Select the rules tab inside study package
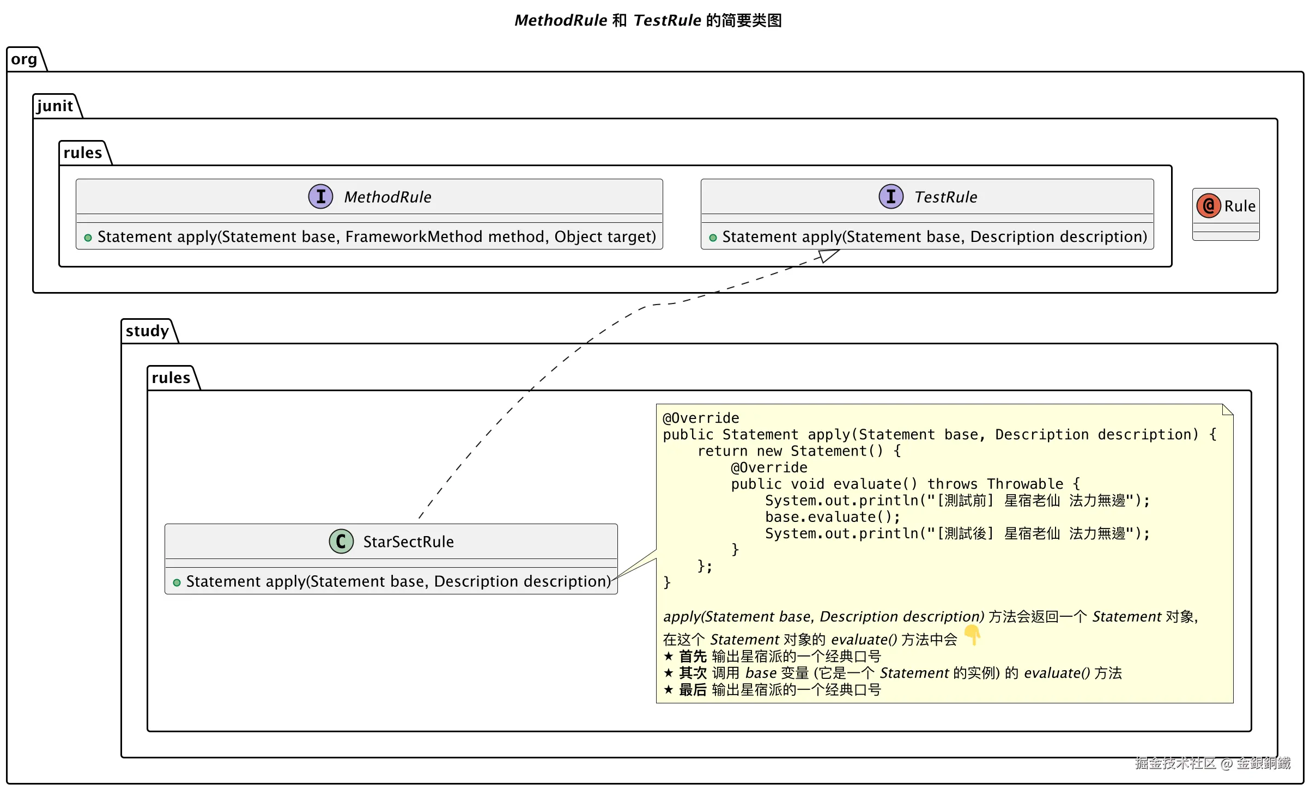The width and height of the screenshot is (1310, 790). pos(171,378)
